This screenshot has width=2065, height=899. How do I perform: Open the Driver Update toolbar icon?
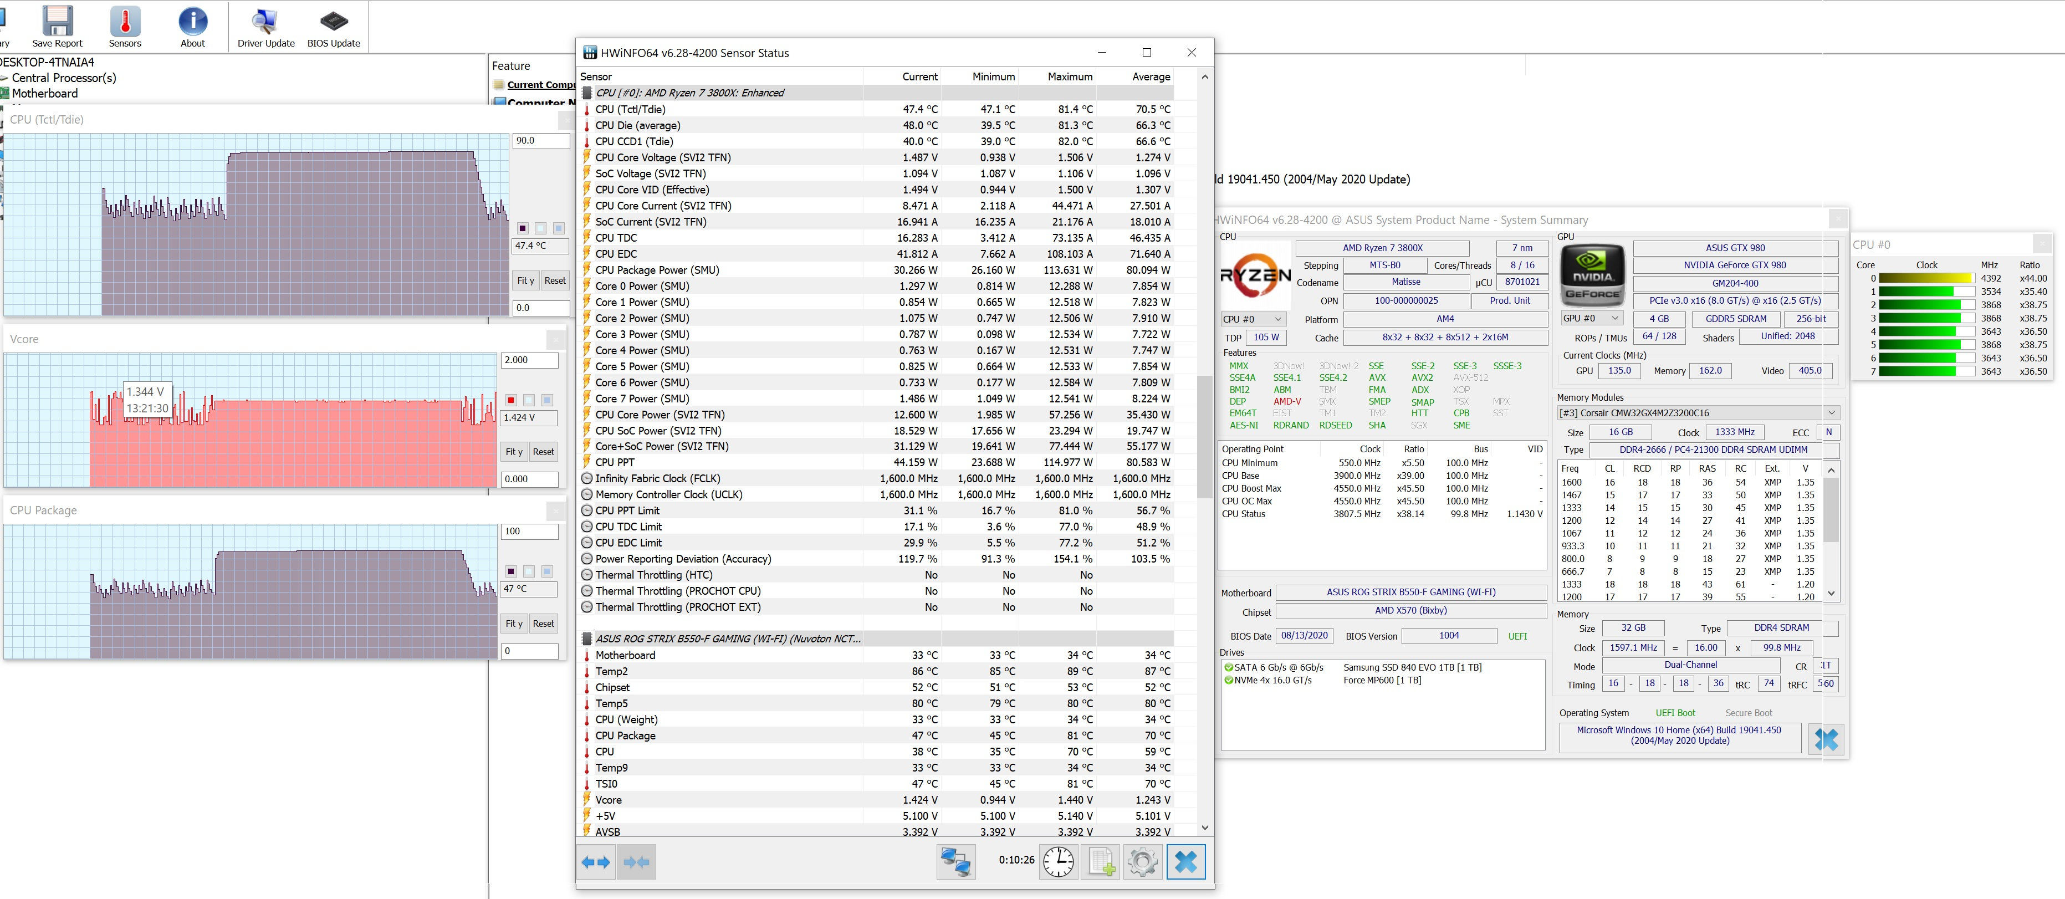point(265,27)
